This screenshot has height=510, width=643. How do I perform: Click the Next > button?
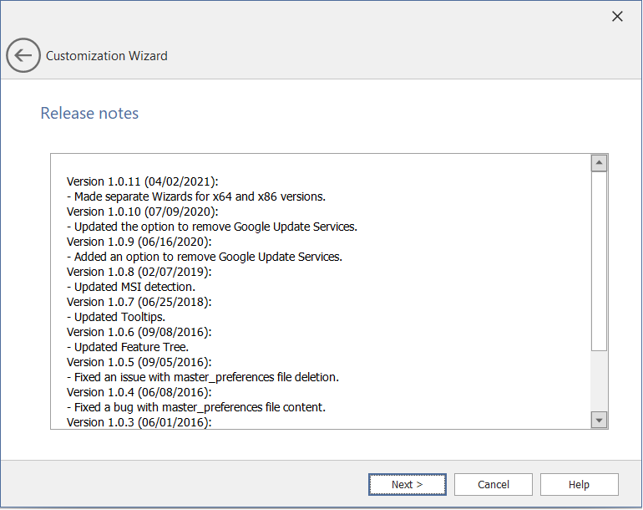click(x=407, y=484)
